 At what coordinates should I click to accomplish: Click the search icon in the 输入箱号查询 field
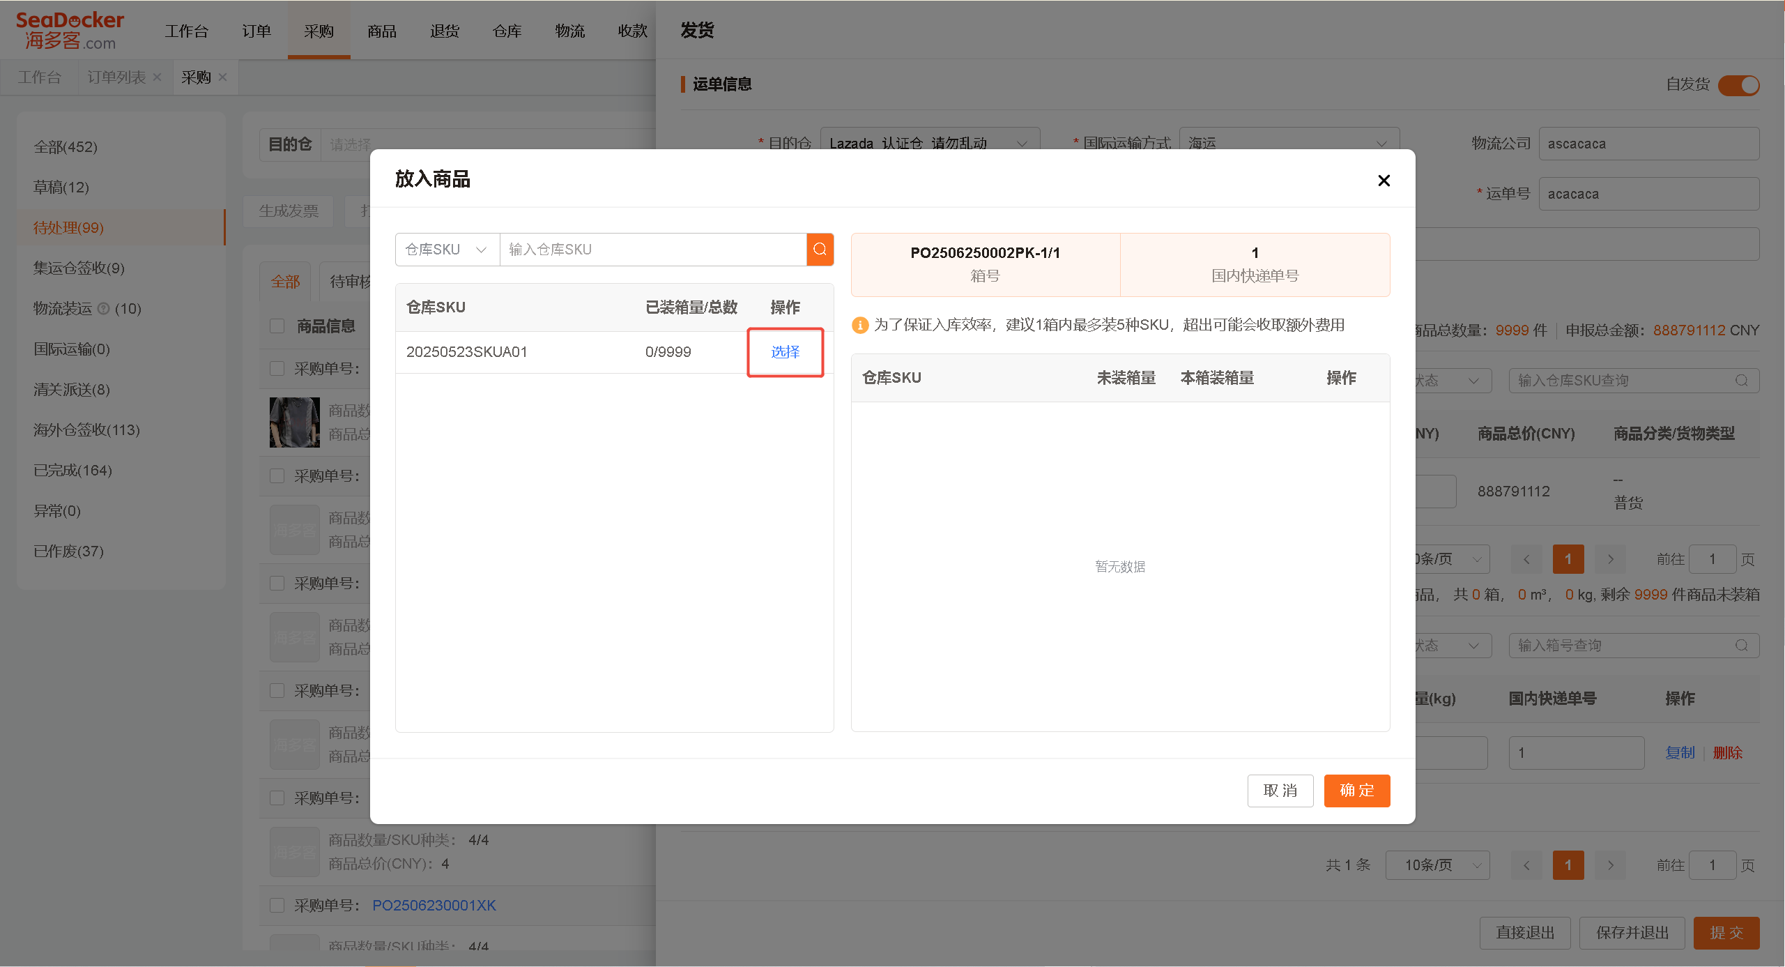(1741, 646)
